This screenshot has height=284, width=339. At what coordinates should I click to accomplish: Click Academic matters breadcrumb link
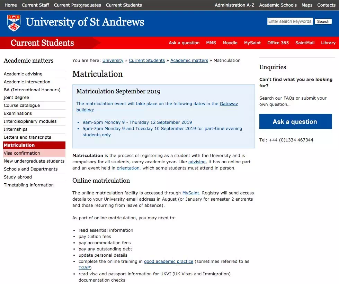(x=189, y=61)
